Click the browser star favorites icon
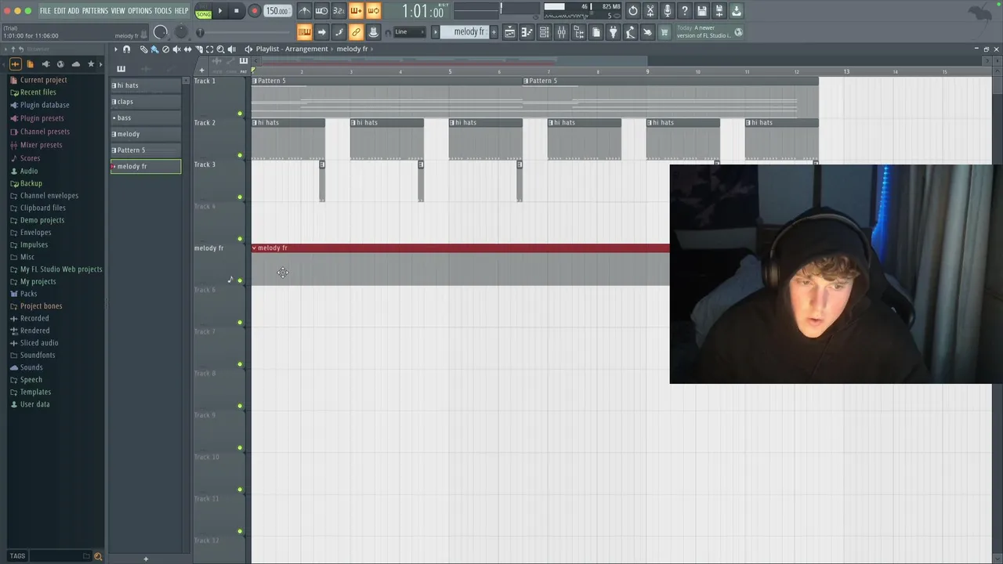This screenshot has width=1003, height=564. click(x=91, y=64)
